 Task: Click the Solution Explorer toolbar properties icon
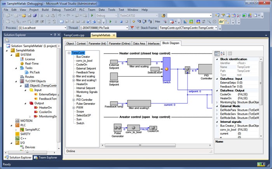[7, 40]
